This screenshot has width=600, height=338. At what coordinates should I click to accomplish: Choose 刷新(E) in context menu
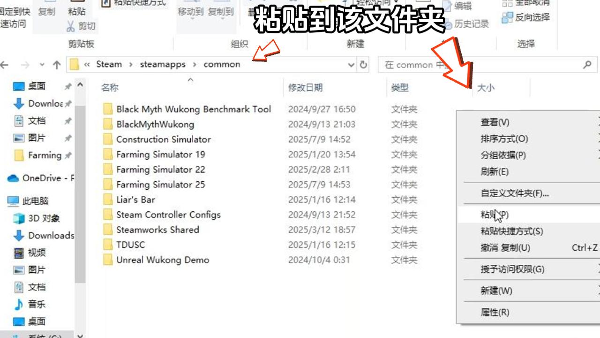[x=528, y=171]
